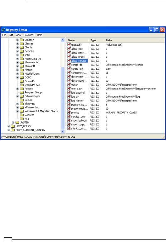Select the MozillaPlugins key label
The height and width of the screenshot is (242, 166).
click(x=32, y=74)
